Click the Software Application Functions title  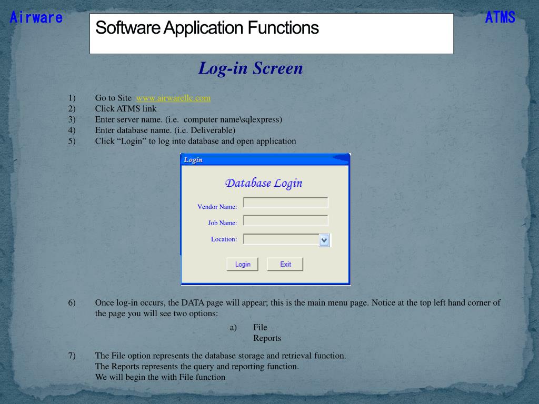pyautogui.click(x=207, y=28)
